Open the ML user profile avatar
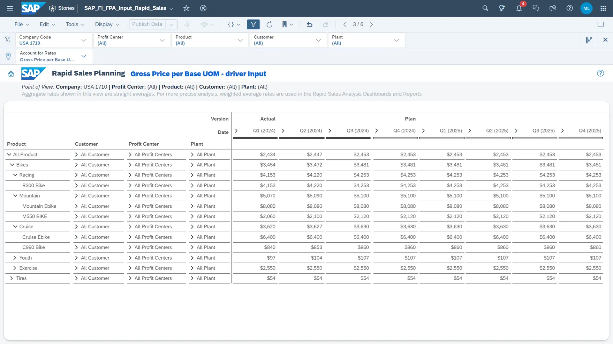The height and width of the screenshot is (344, 613). [x=587, y=8]
